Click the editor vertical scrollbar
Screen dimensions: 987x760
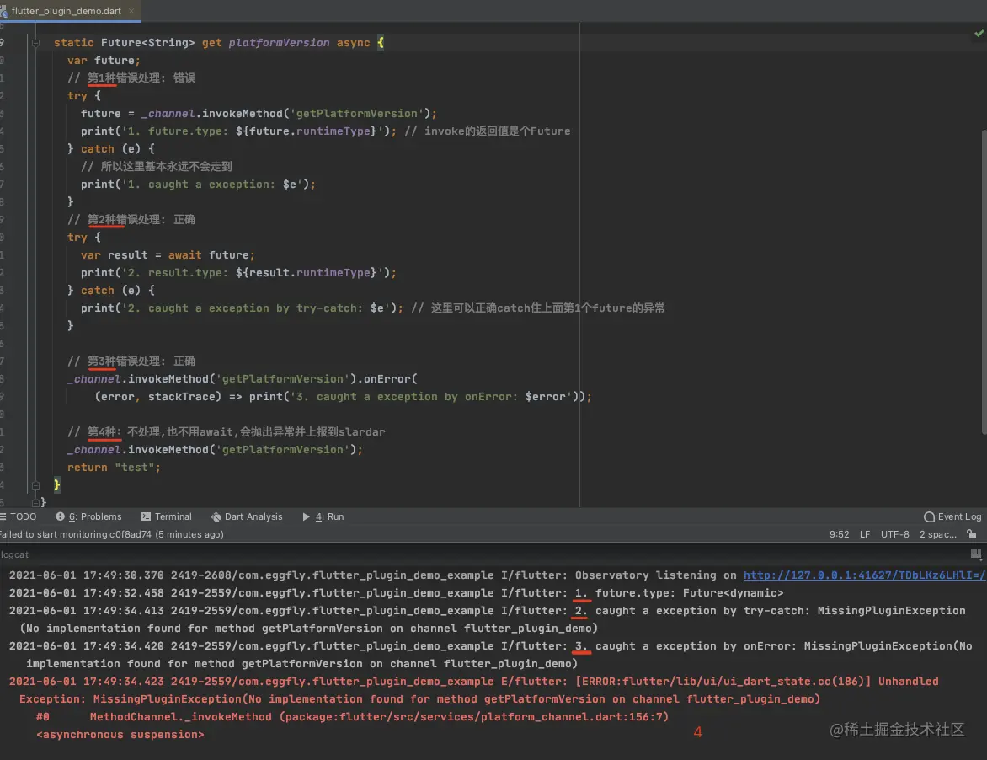coord(984,281)
